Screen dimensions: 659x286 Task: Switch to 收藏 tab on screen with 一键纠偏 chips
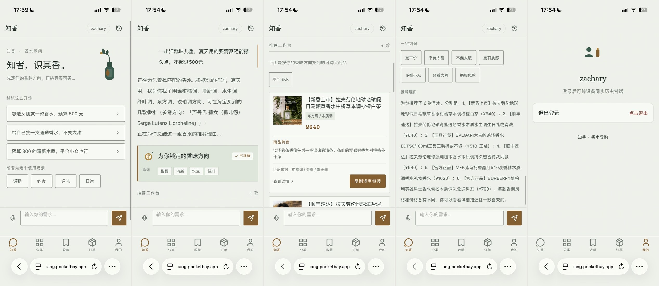(461, 245)
